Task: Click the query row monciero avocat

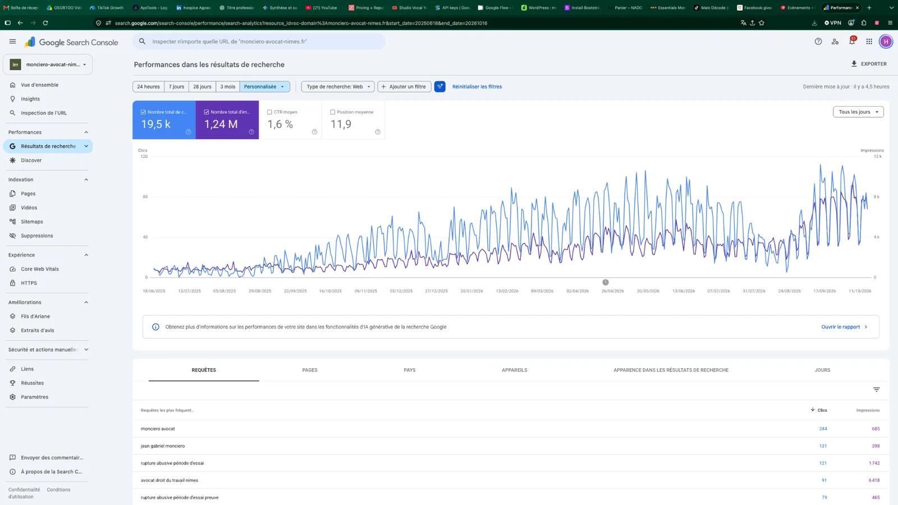Action: [511, 429]
